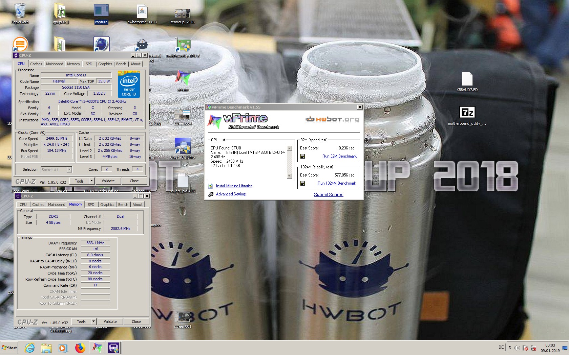Open Graphics tab in lower CPU-Z window
The width and height of the screenshot is (569, 355).
pos(107,205)
